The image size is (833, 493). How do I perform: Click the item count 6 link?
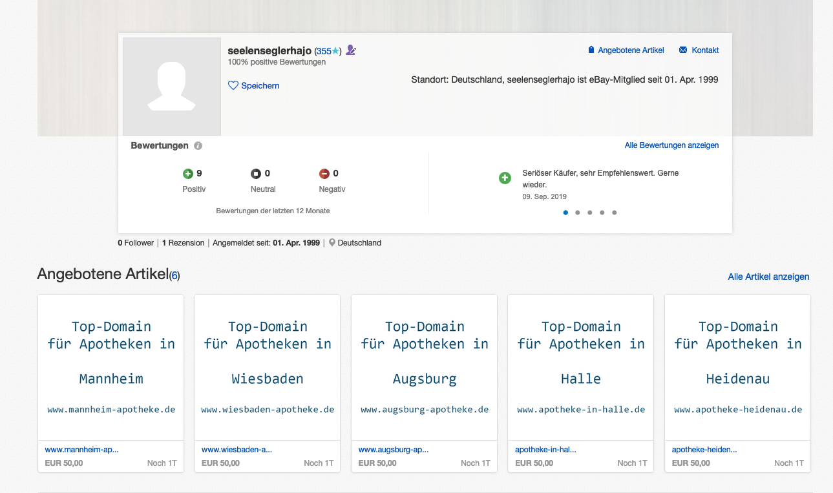pyautogui.click(x=174, y=276)
